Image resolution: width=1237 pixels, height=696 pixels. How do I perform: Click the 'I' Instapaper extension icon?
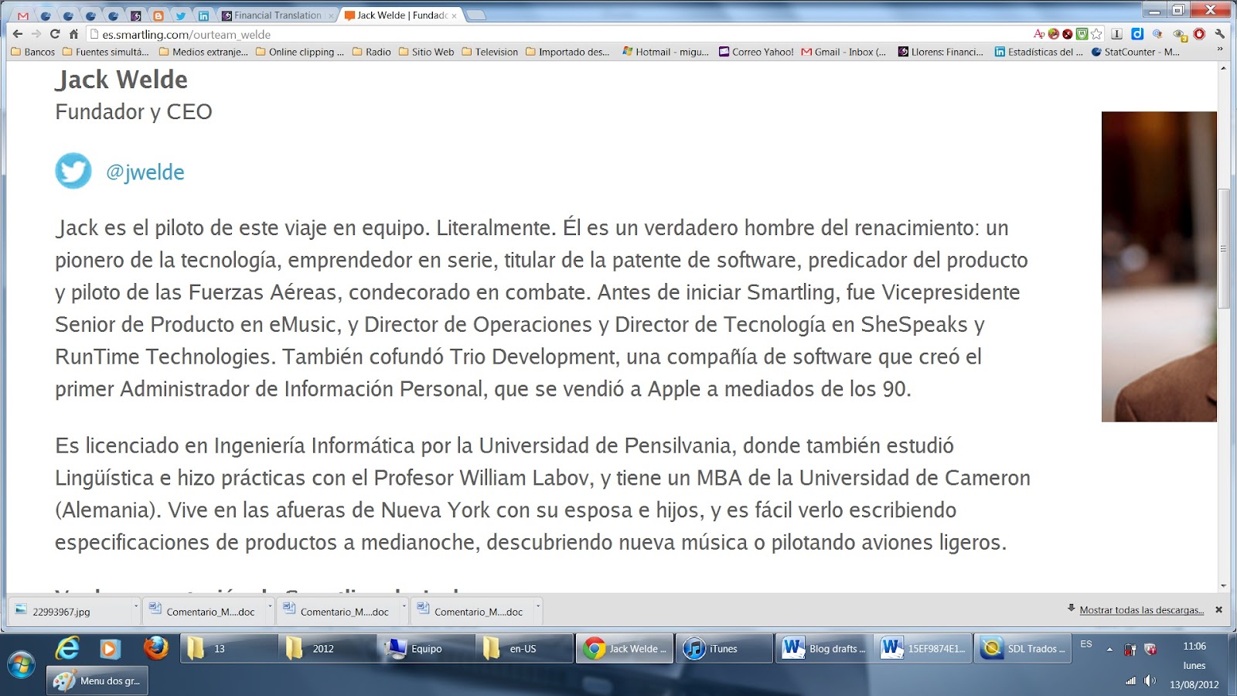pyautogui.click(x=1116, y=34)
